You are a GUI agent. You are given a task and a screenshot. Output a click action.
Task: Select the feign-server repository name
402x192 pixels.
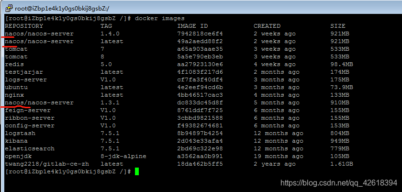tap(28, 111)
